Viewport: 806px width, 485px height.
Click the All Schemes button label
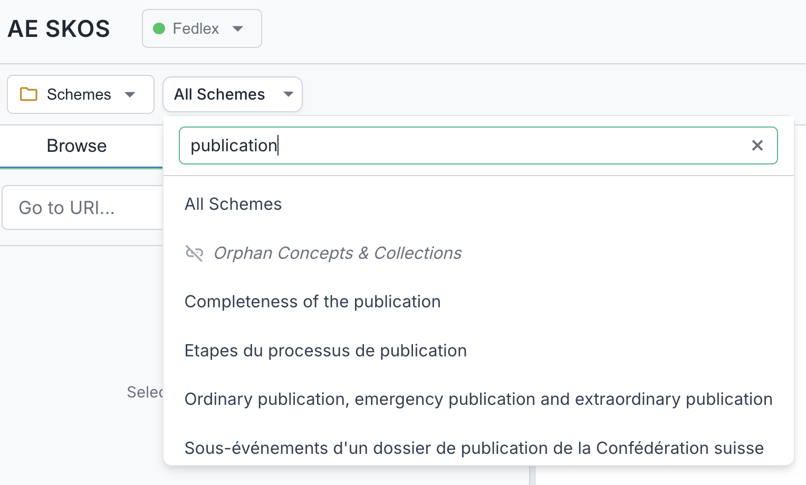[219, 94]
